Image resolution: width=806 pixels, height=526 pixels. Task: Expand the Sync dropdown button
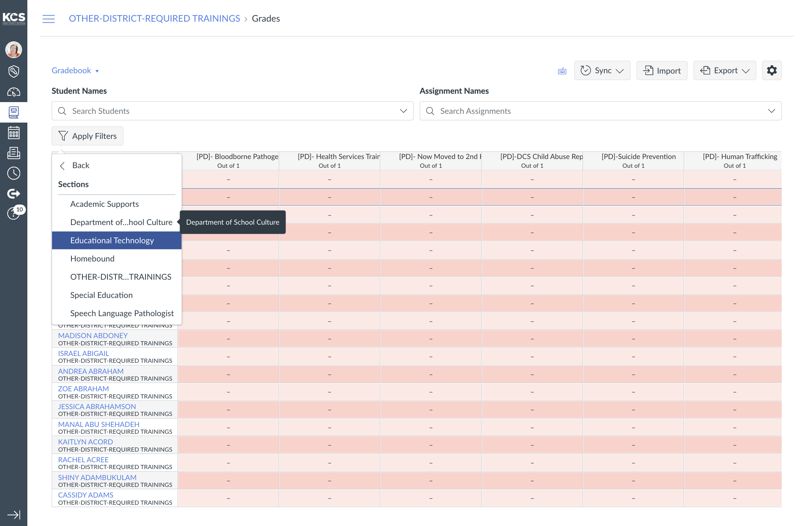click(x=602, y=71)
